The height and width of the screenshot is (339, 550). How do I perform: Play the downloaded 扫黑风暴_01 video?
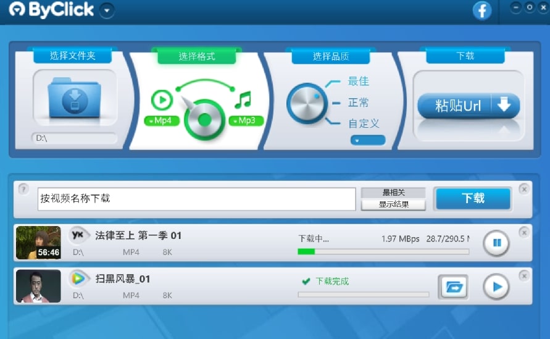coord(496,287)
